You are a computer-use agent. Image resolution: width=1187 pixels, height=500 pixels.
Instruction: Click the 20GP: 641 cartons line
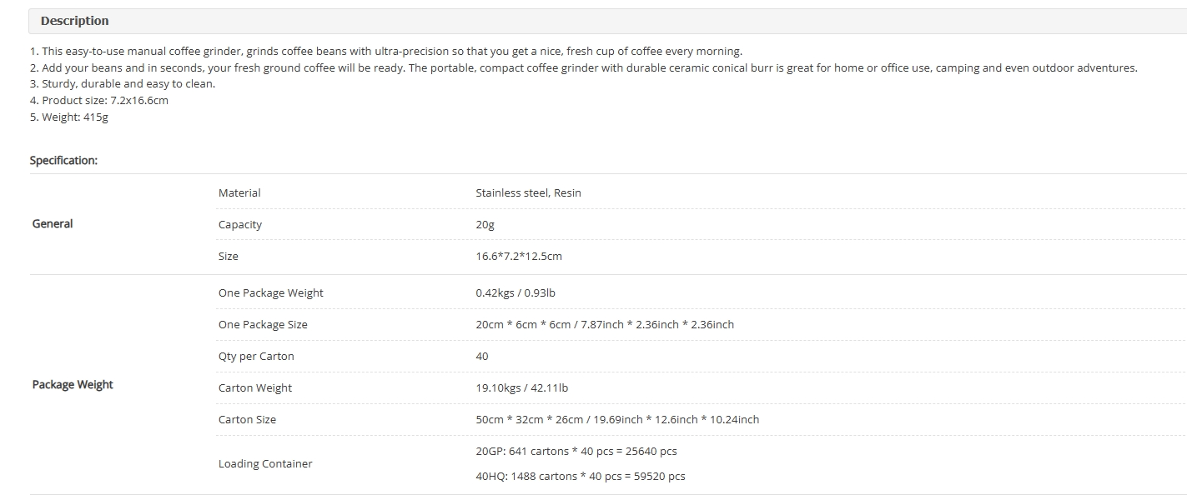(x=576, y=451)
